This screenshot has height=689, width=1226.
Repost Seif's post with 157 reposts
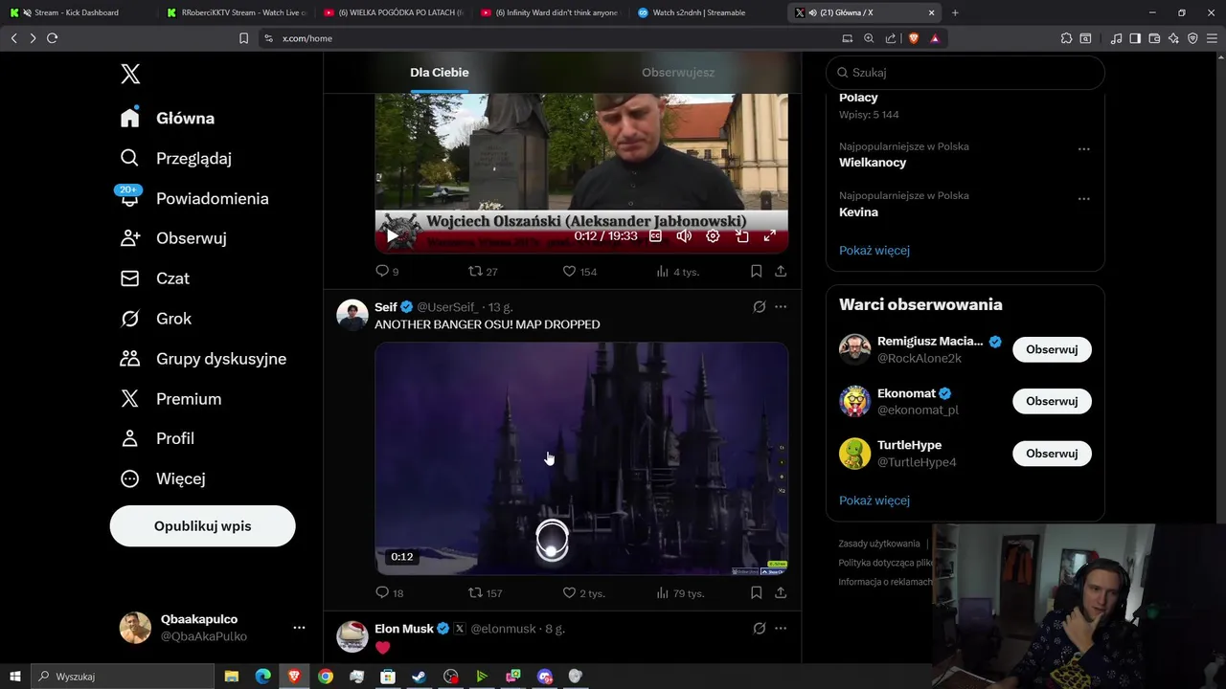coord(485,593)
